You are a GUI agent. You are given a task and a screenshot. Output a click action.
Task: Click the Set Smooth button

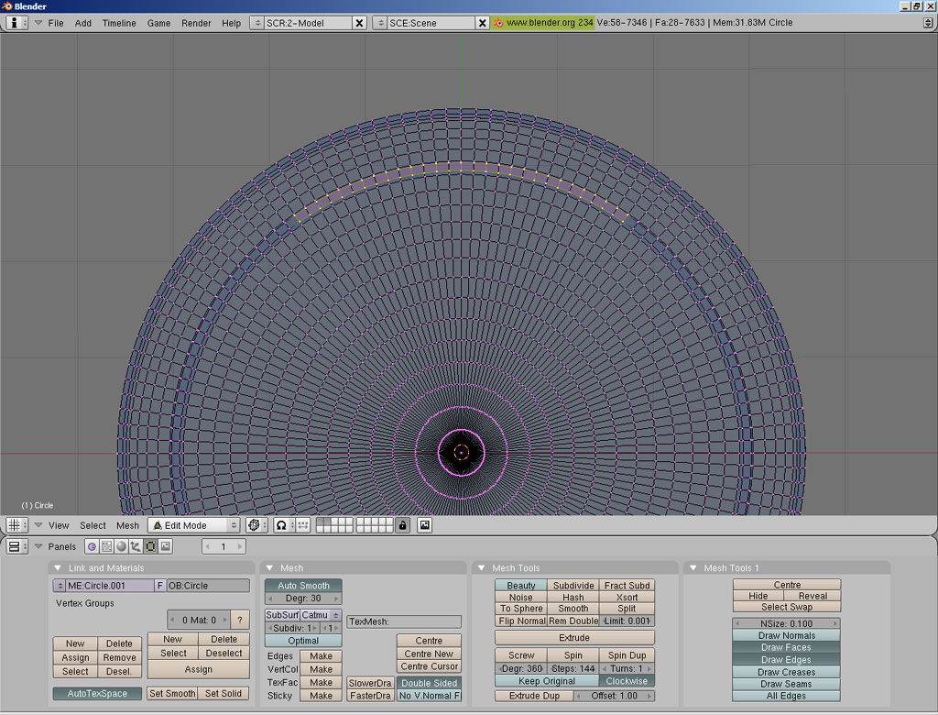(172, 693)
